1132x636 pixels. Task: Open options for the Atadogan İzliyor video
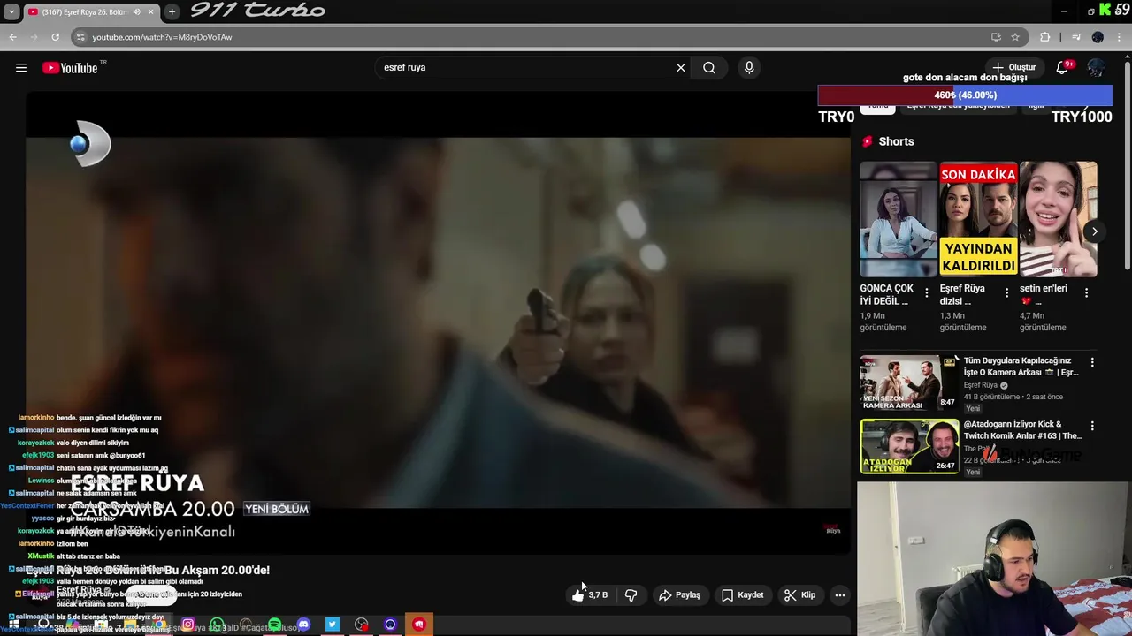1092,426
